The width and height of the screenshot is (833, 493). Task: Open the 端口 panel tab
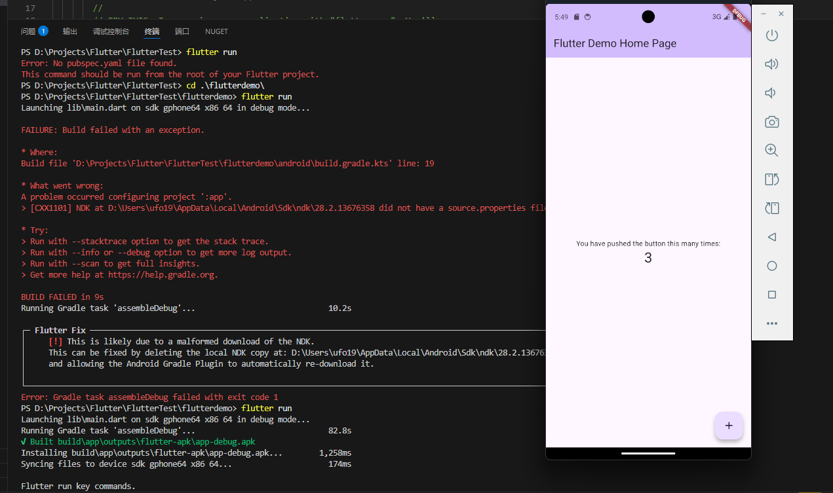[182, 31]
